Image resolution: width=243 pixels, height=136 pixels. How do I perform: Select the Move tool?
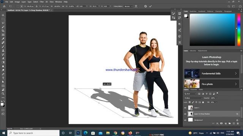pos(3,15)
